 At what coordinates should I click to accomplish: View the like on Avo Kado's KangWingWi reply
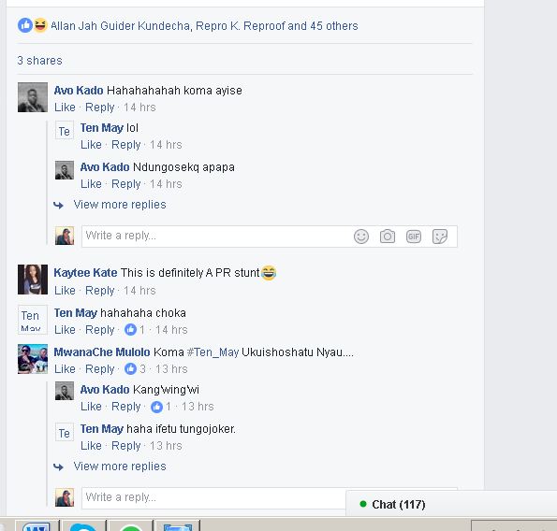click(x=161, y=407)
